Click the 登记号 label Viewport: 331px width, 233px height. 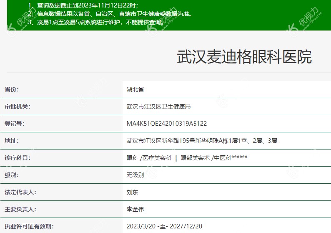pyautogui.click(x=15, y=124)
